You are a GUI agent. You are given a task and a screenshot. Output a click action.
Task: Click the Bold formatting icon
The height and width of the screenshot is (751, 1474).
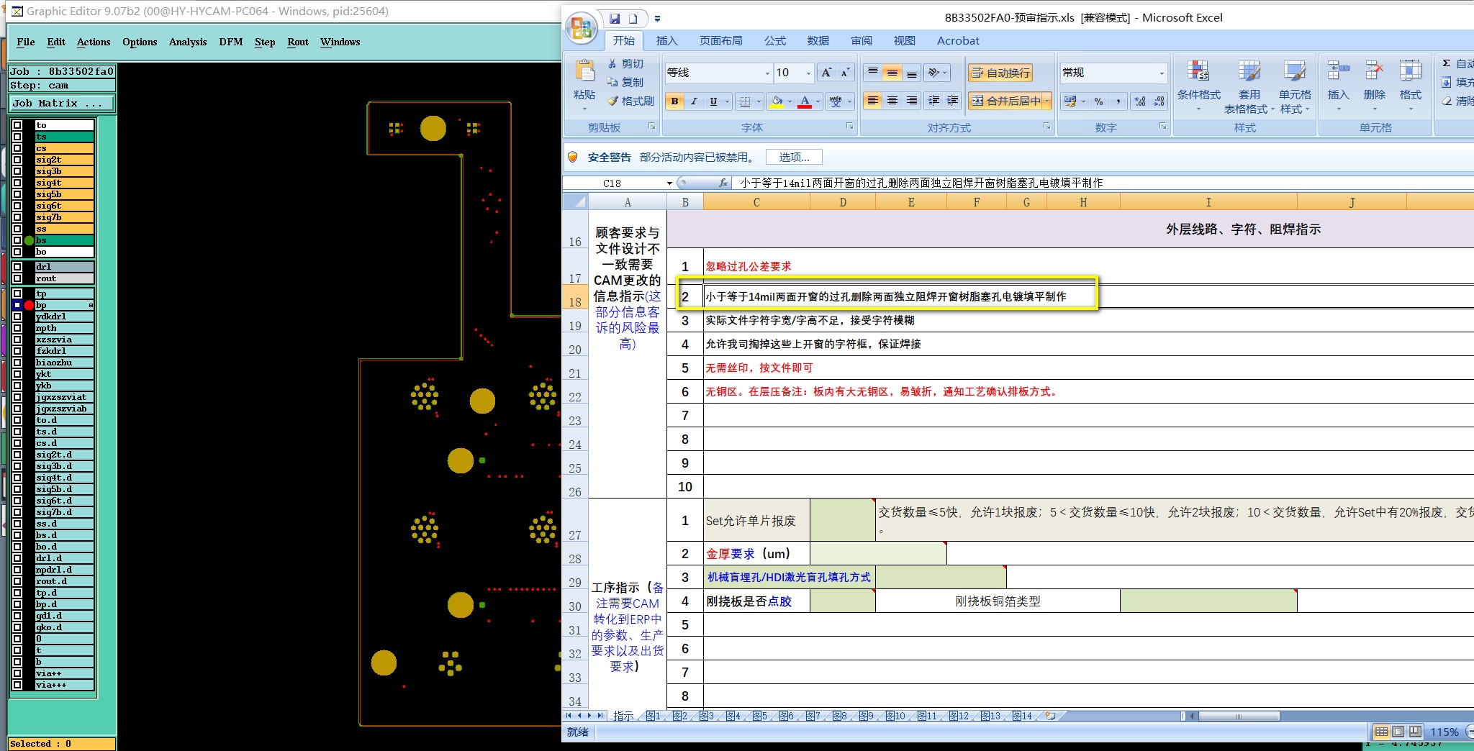[674, 101]
